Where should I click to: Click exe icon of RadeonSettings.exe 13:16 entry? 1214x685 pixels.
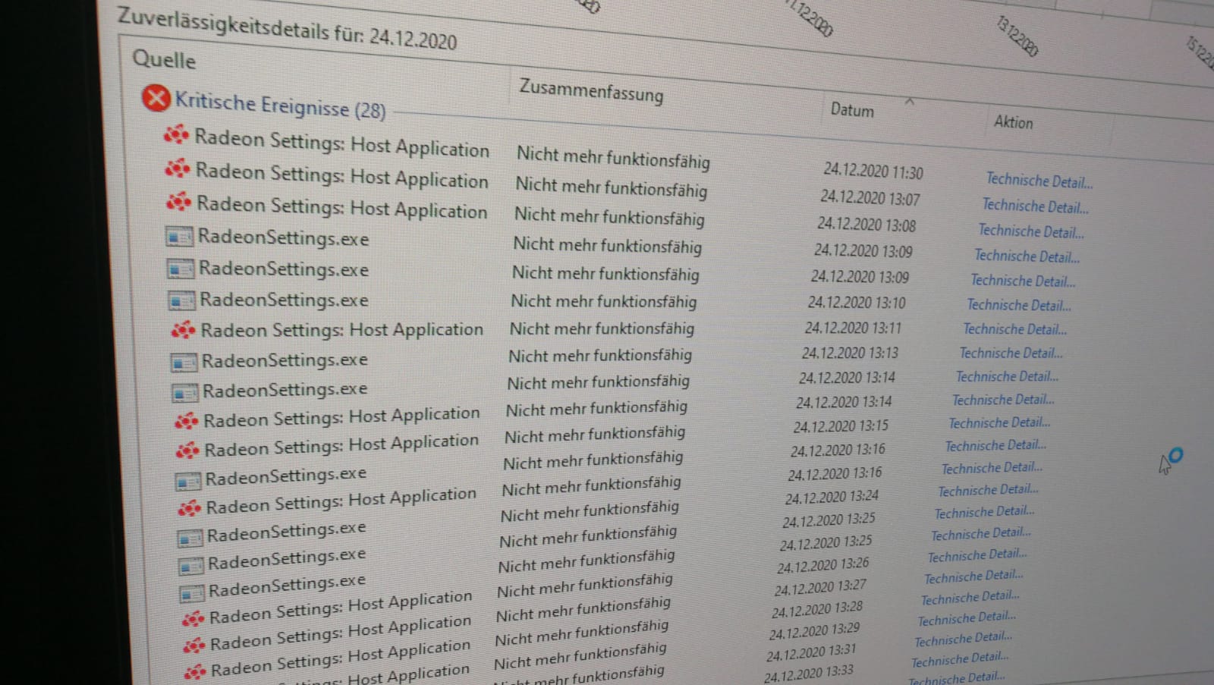188,481
